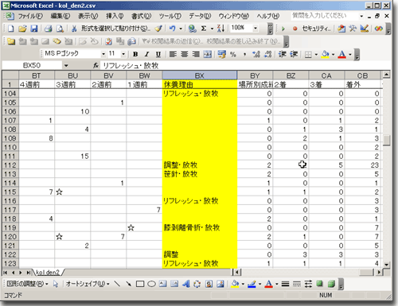Click the Percent style icon
Viewport: 398px width, 306px height.
(233, 54)
